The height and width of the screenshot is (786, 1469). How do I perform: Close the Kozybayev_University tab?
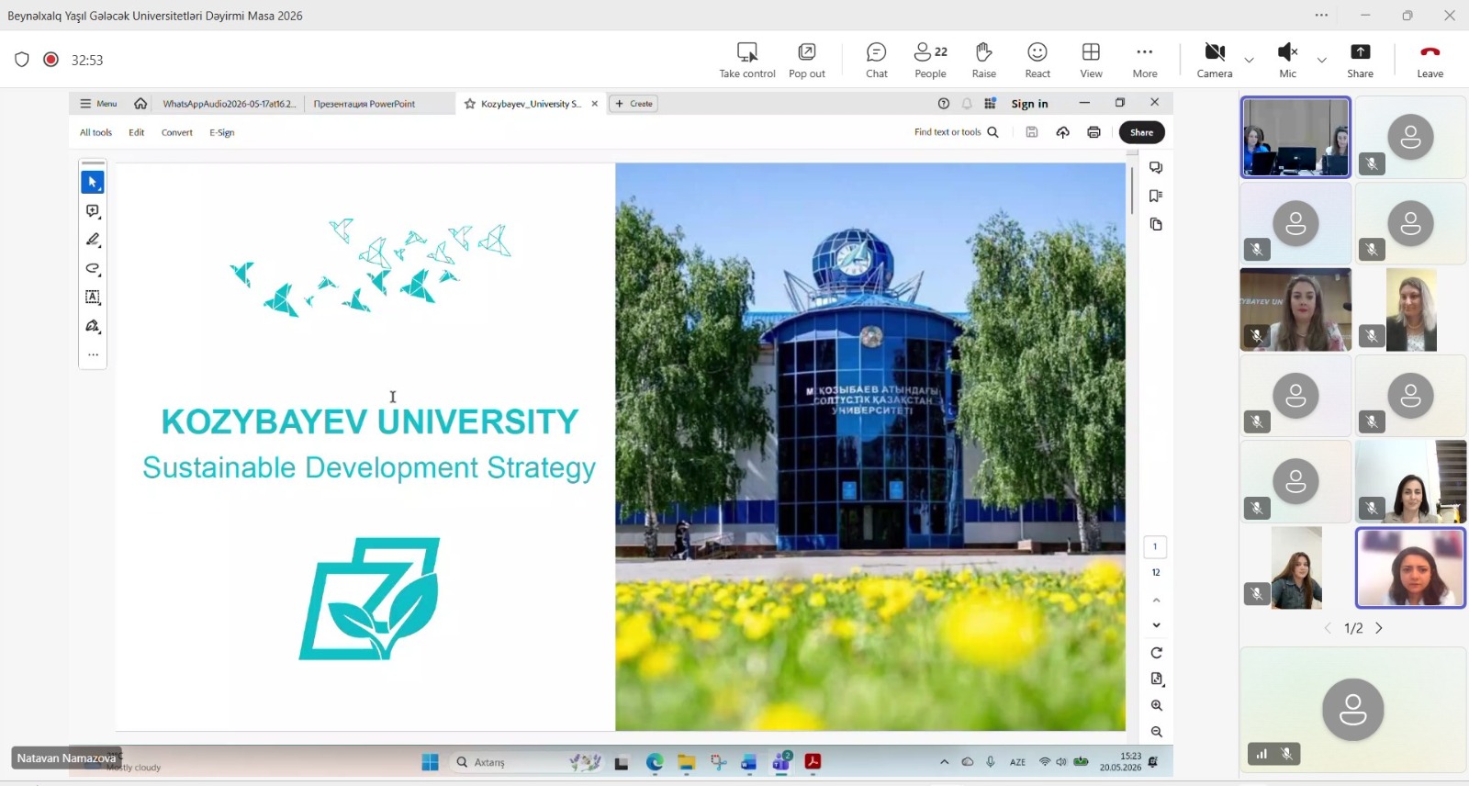pyautogui.click(x=595, y=104)
